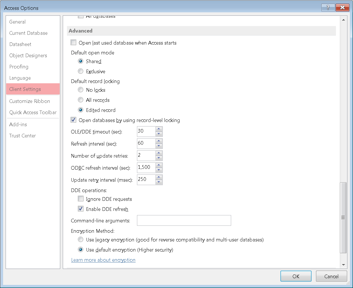This screenshot has height=288, width=353.
Task: Click the ODBC refresh interval field
Action: (146, 167)
